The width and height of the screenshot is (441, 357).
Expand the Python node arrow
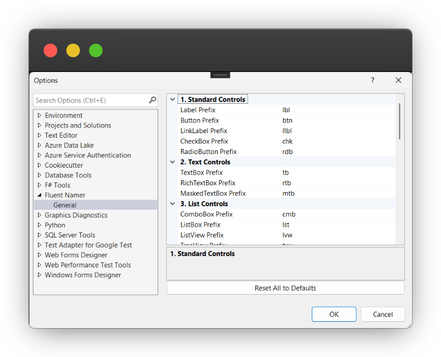[39, 225]
